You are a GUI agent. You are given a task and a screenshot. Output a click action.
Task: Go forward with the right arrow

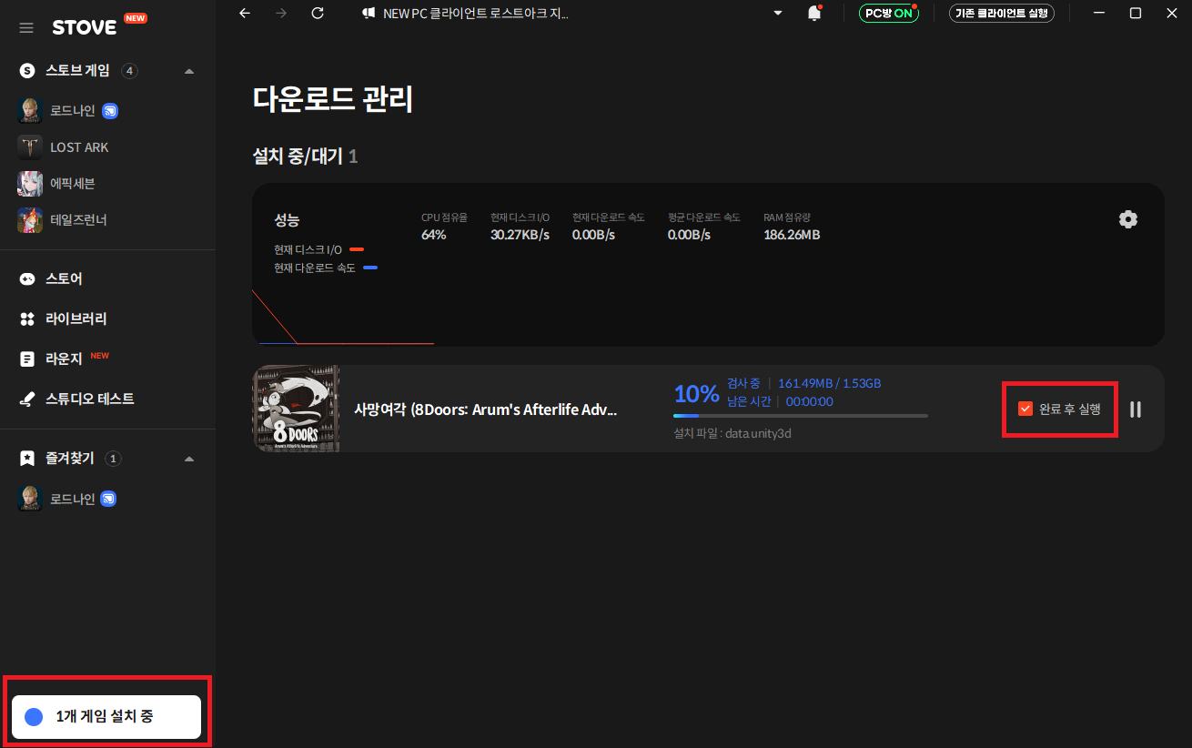(x=280, y=13)
